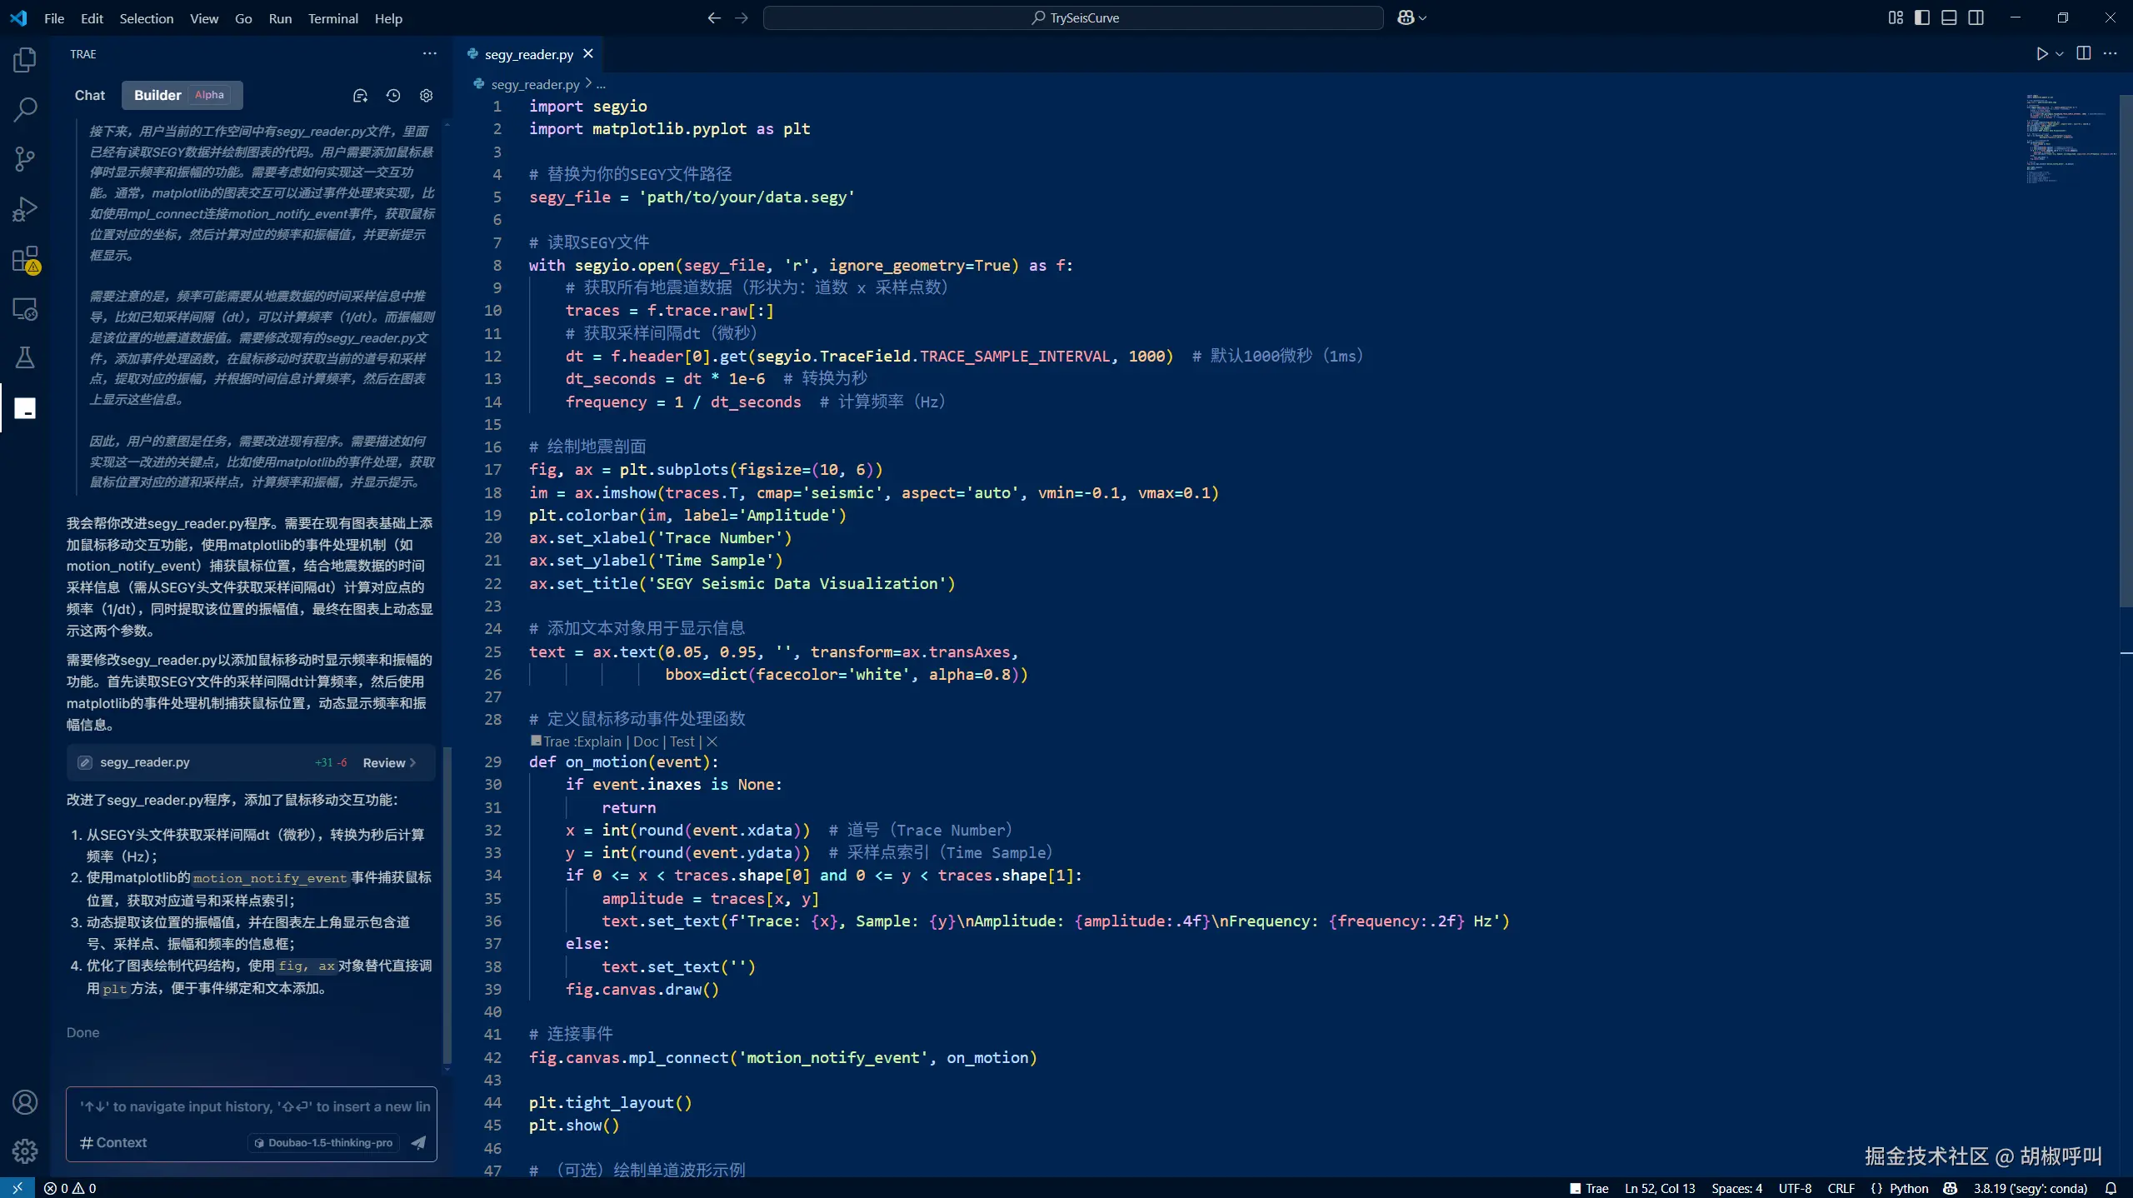Open the Terminal menu
2133x1198 pixels.
tap(332, 18)
